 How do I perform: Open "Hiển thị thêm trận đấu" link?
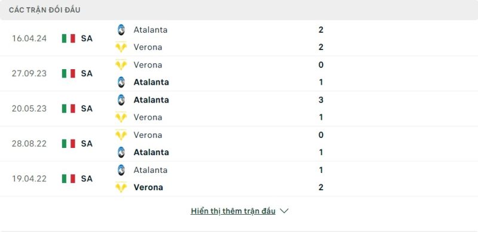(233, 211)
